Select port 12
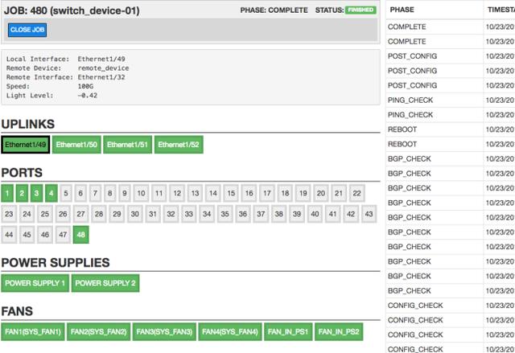This screenshot has height=353, width=515. 177,193
